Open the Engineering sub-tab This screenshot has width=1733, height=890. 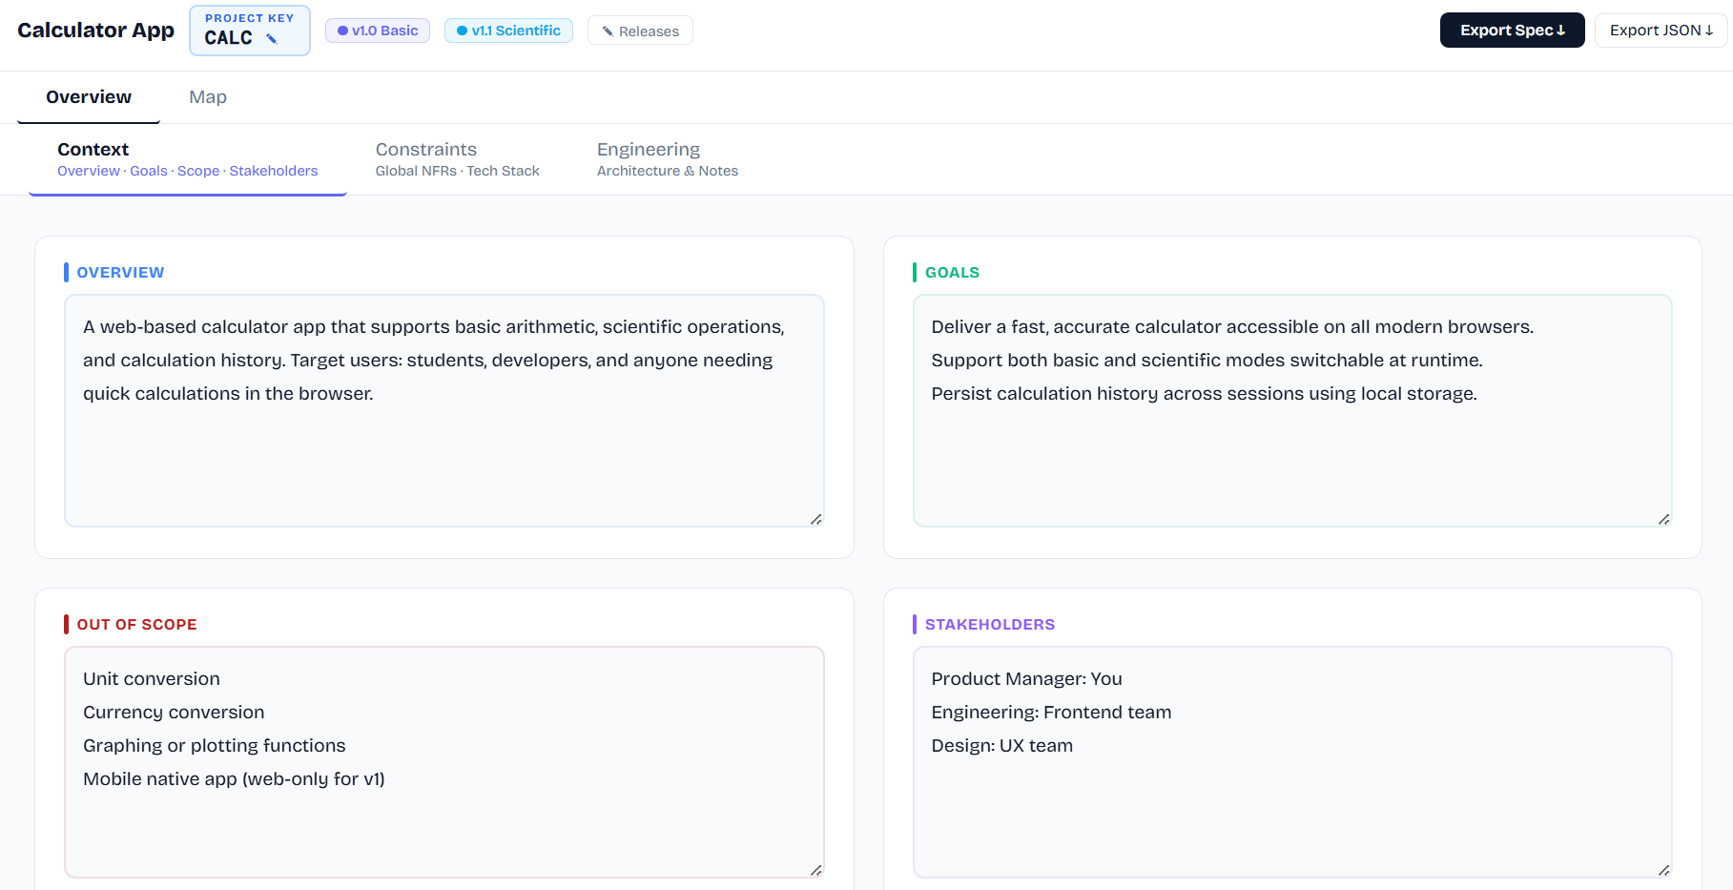pos(668,159)
